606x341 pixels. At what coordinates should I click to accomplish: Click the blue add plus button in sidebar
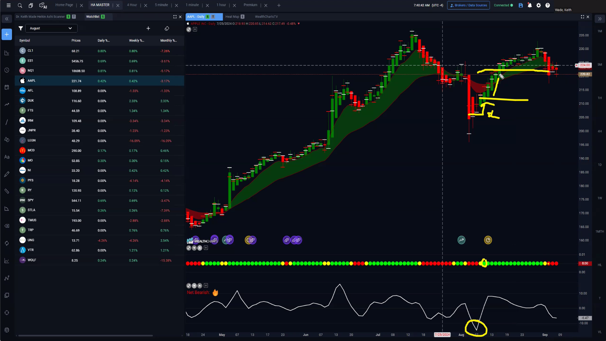coord(7,34)
